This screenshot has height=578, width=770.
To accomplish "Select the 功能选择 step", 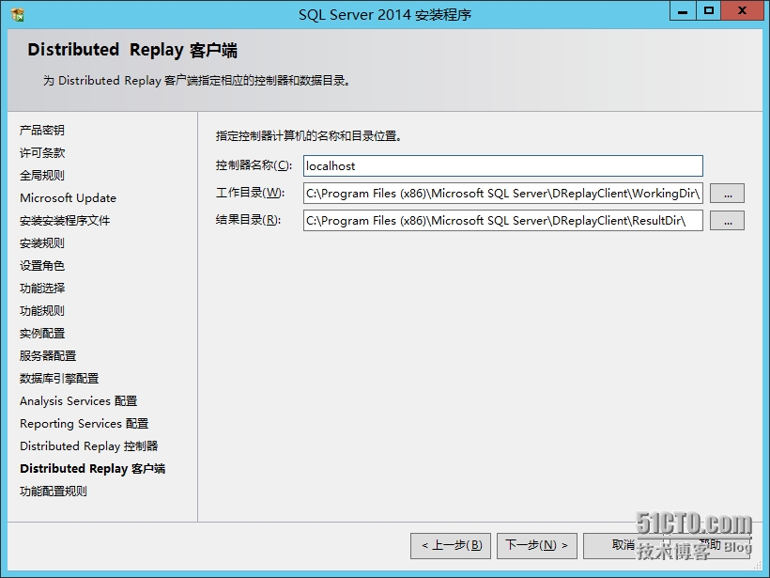I will 42,288.
